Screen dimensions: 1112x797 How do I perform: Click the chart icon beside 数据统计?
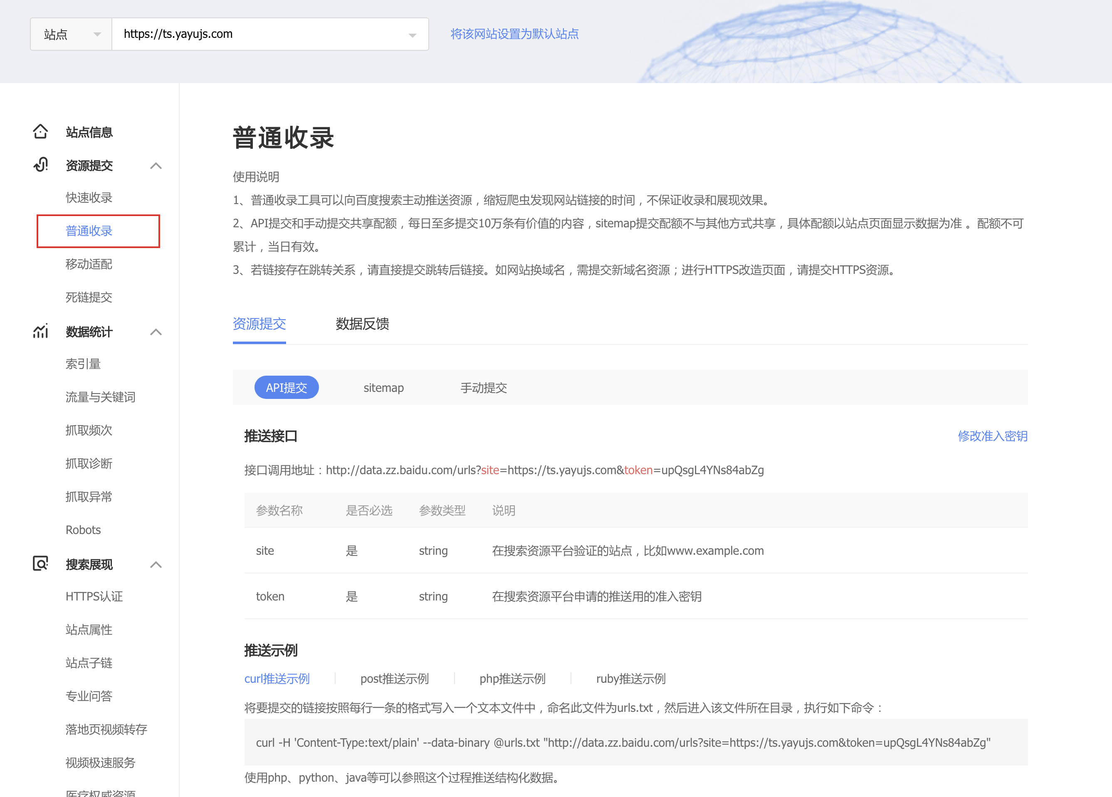pos(40,332)
